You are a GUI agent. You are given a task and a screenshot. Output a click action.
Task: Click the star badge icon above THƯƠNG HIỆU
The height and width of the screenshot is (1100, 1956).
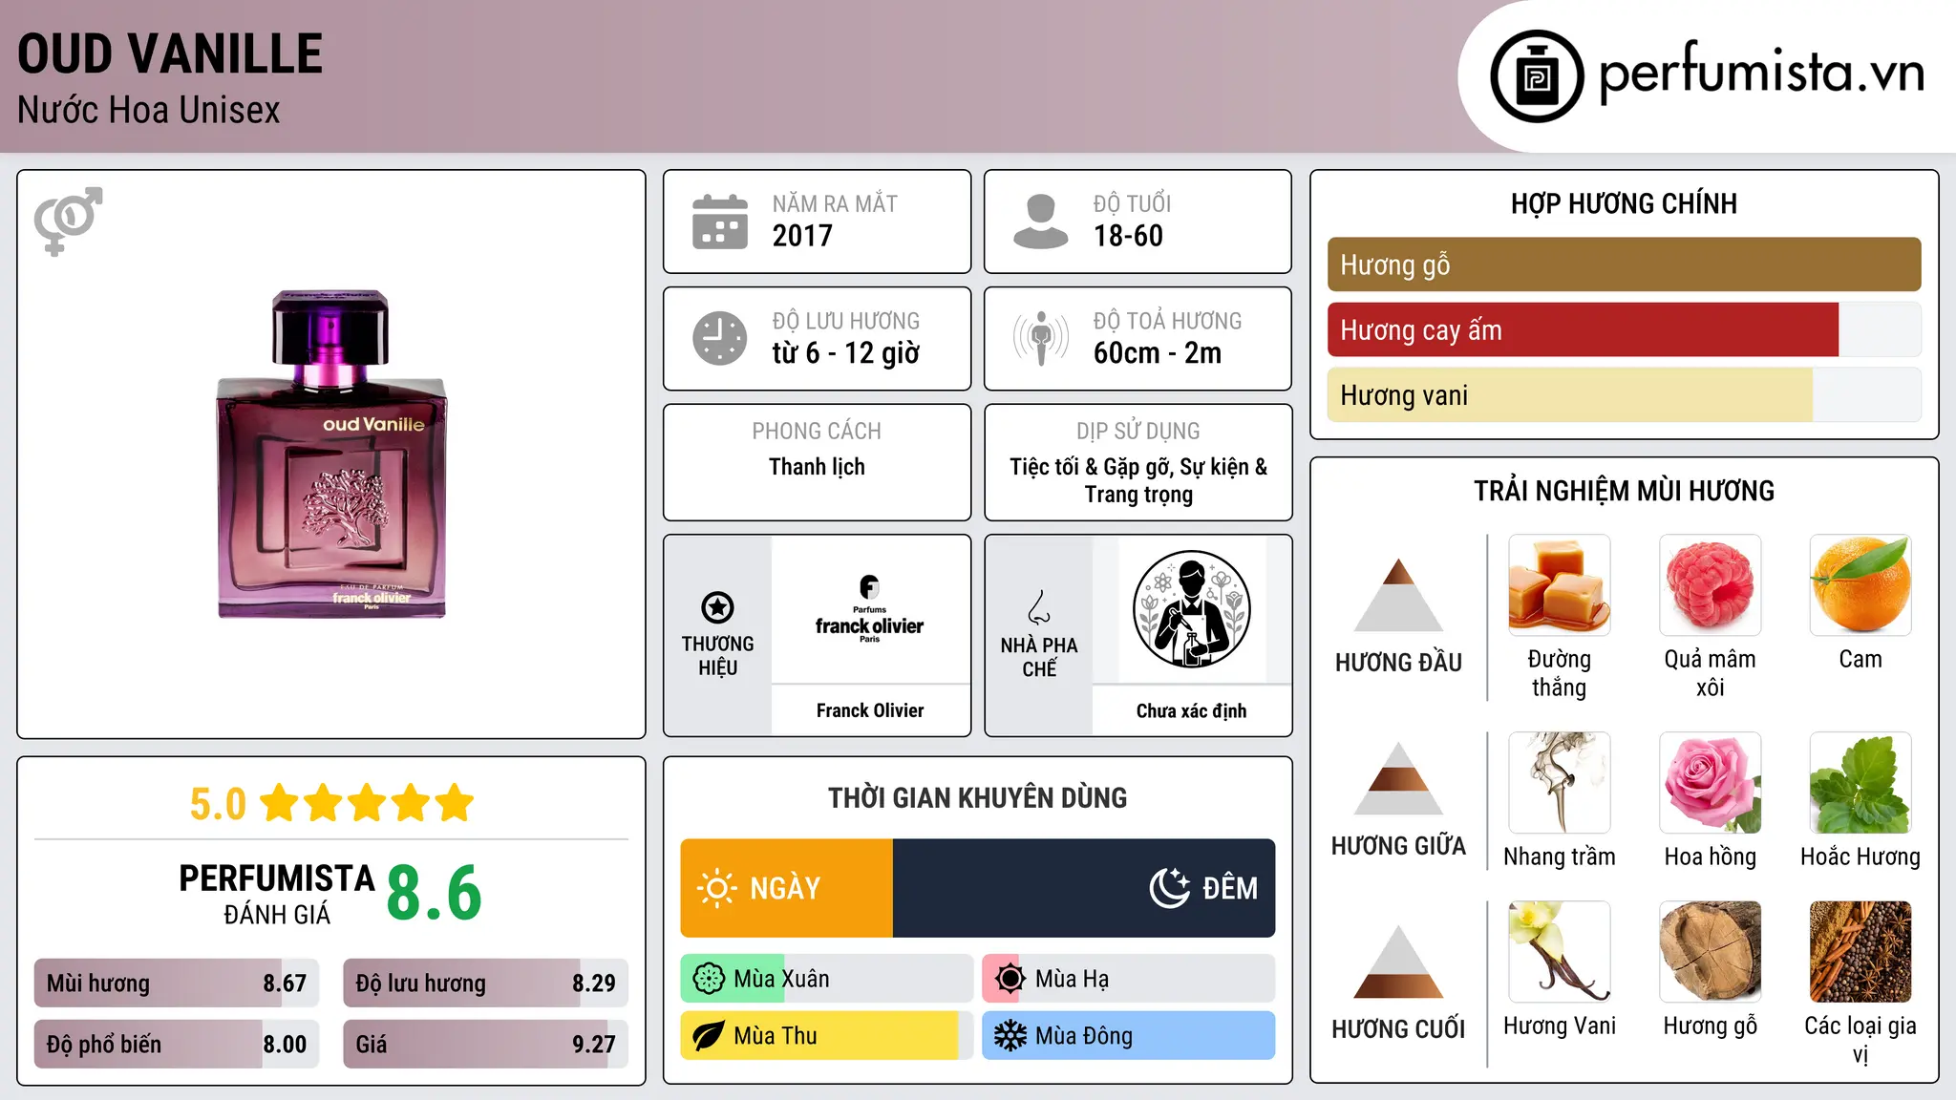click(717, 607)
